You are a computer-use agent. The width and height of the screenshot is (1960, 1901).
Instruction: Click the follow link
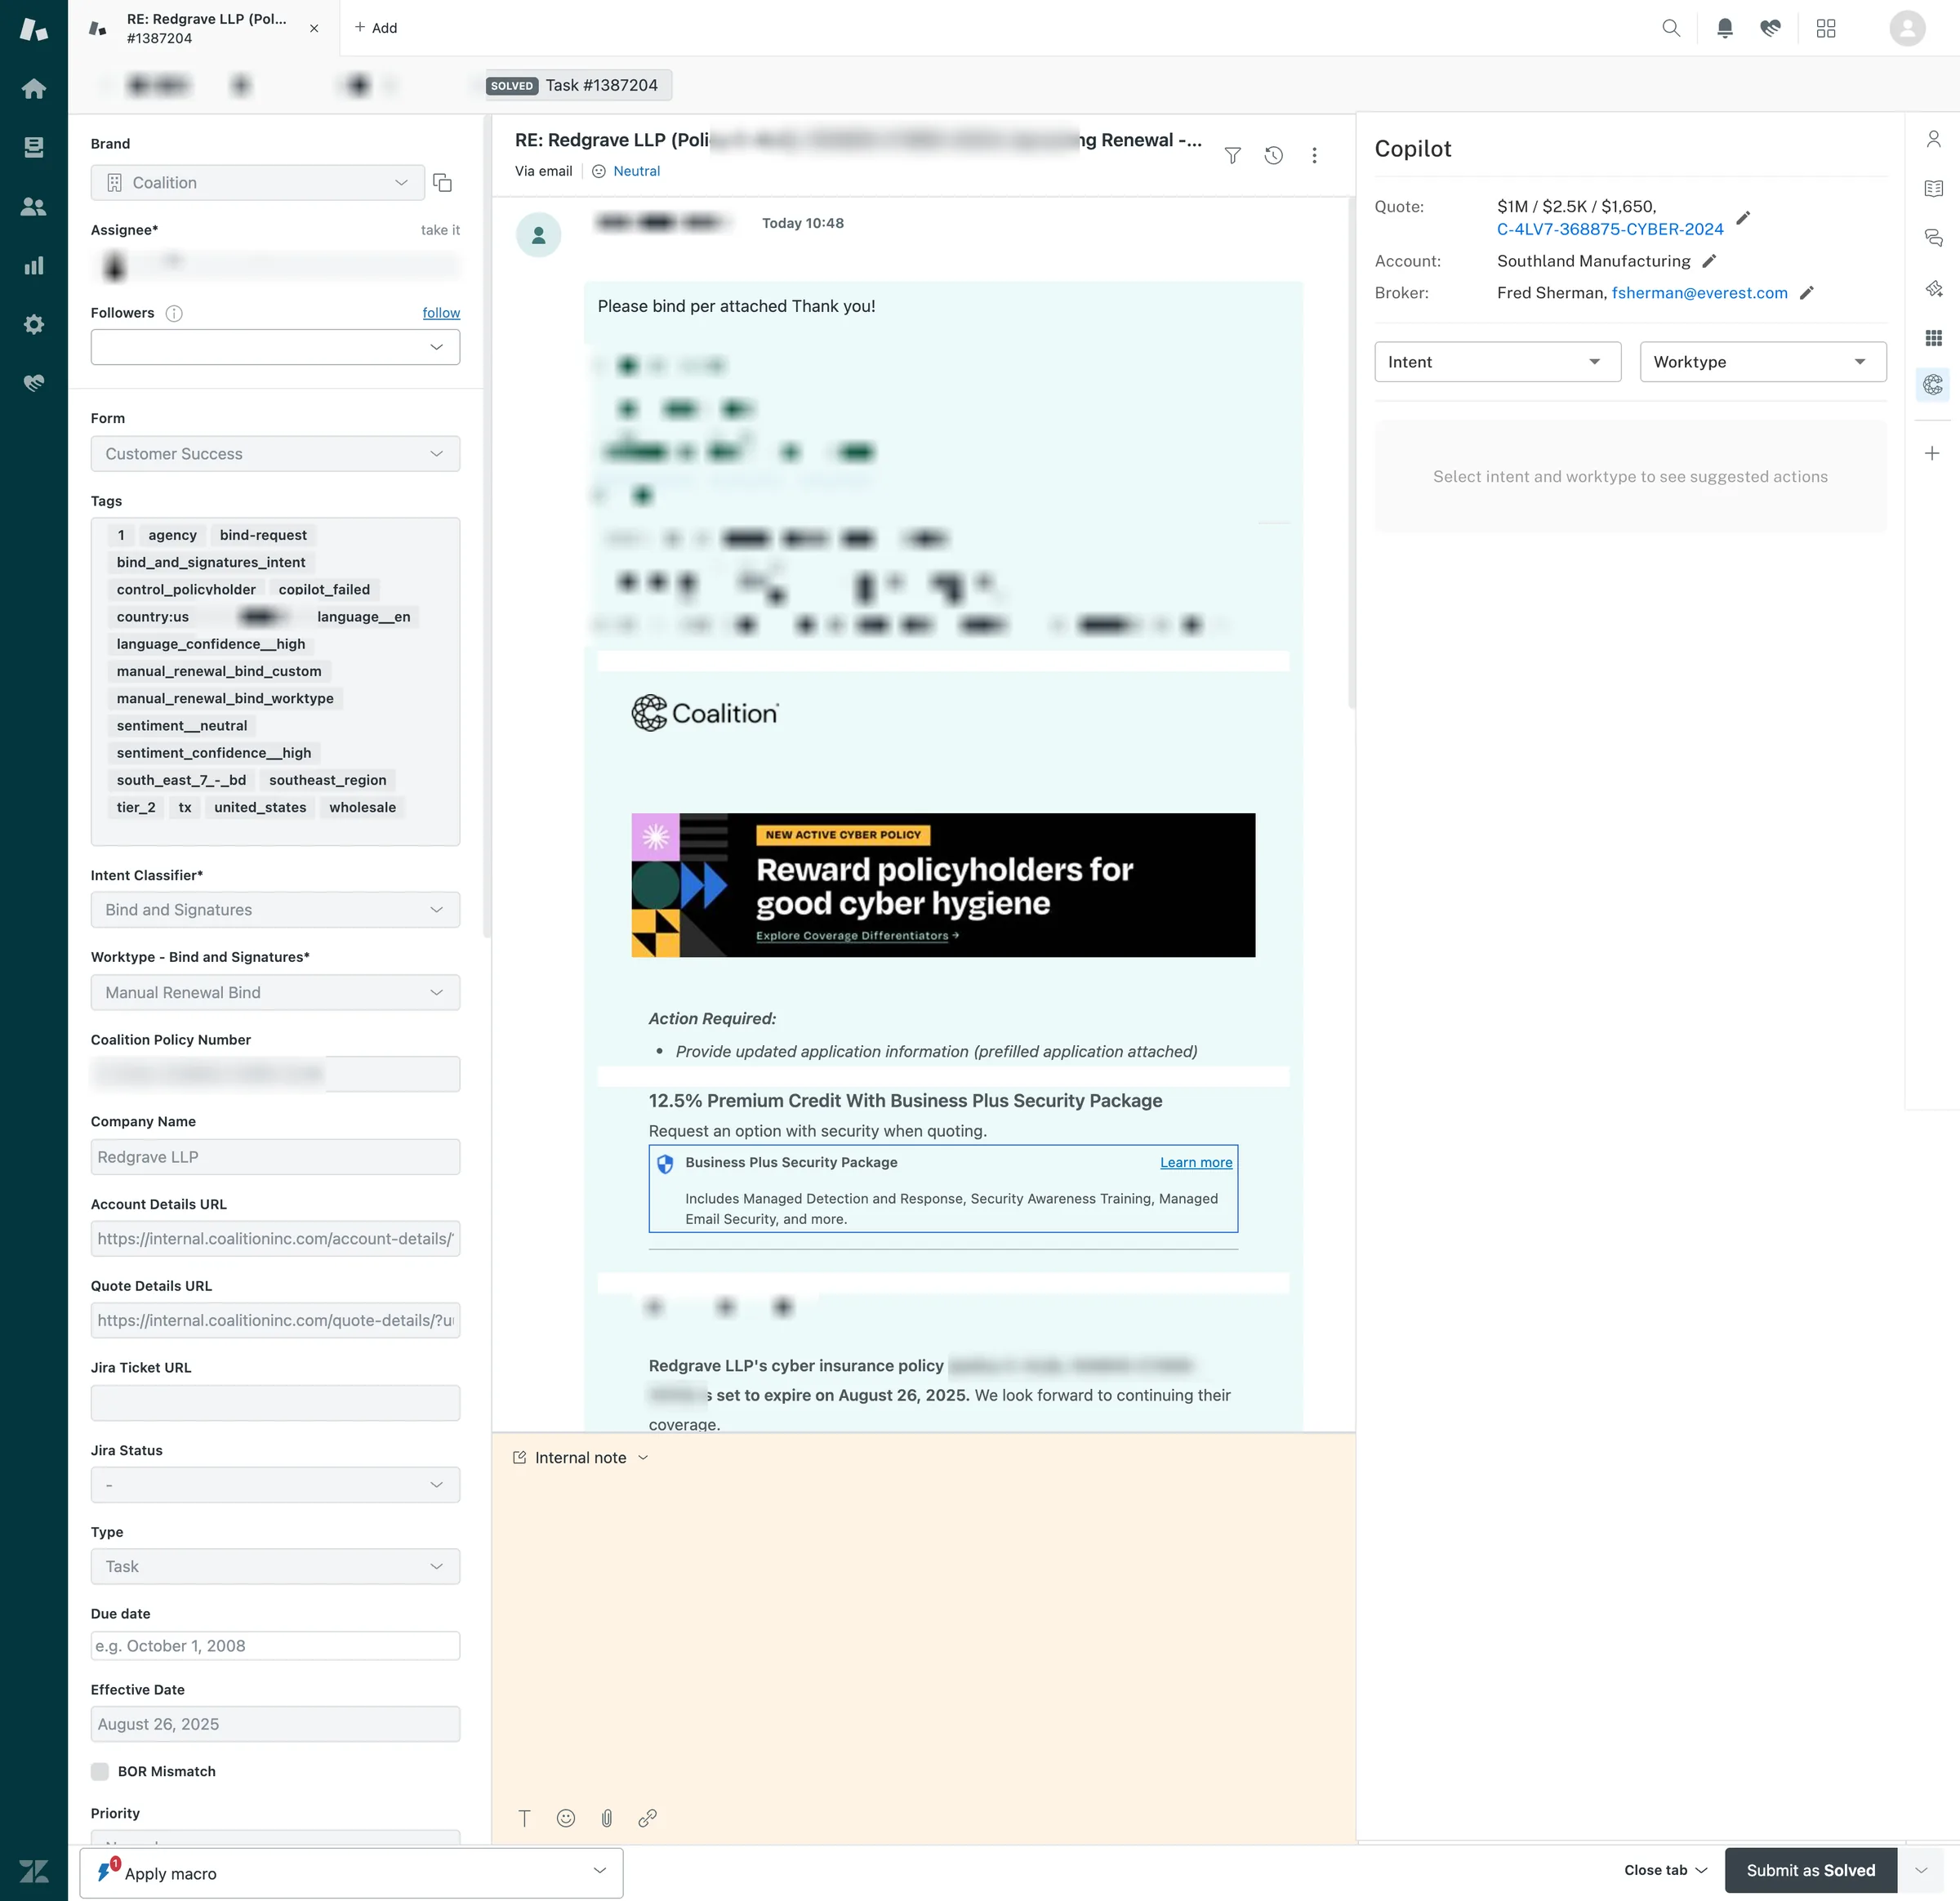[441, 312]
